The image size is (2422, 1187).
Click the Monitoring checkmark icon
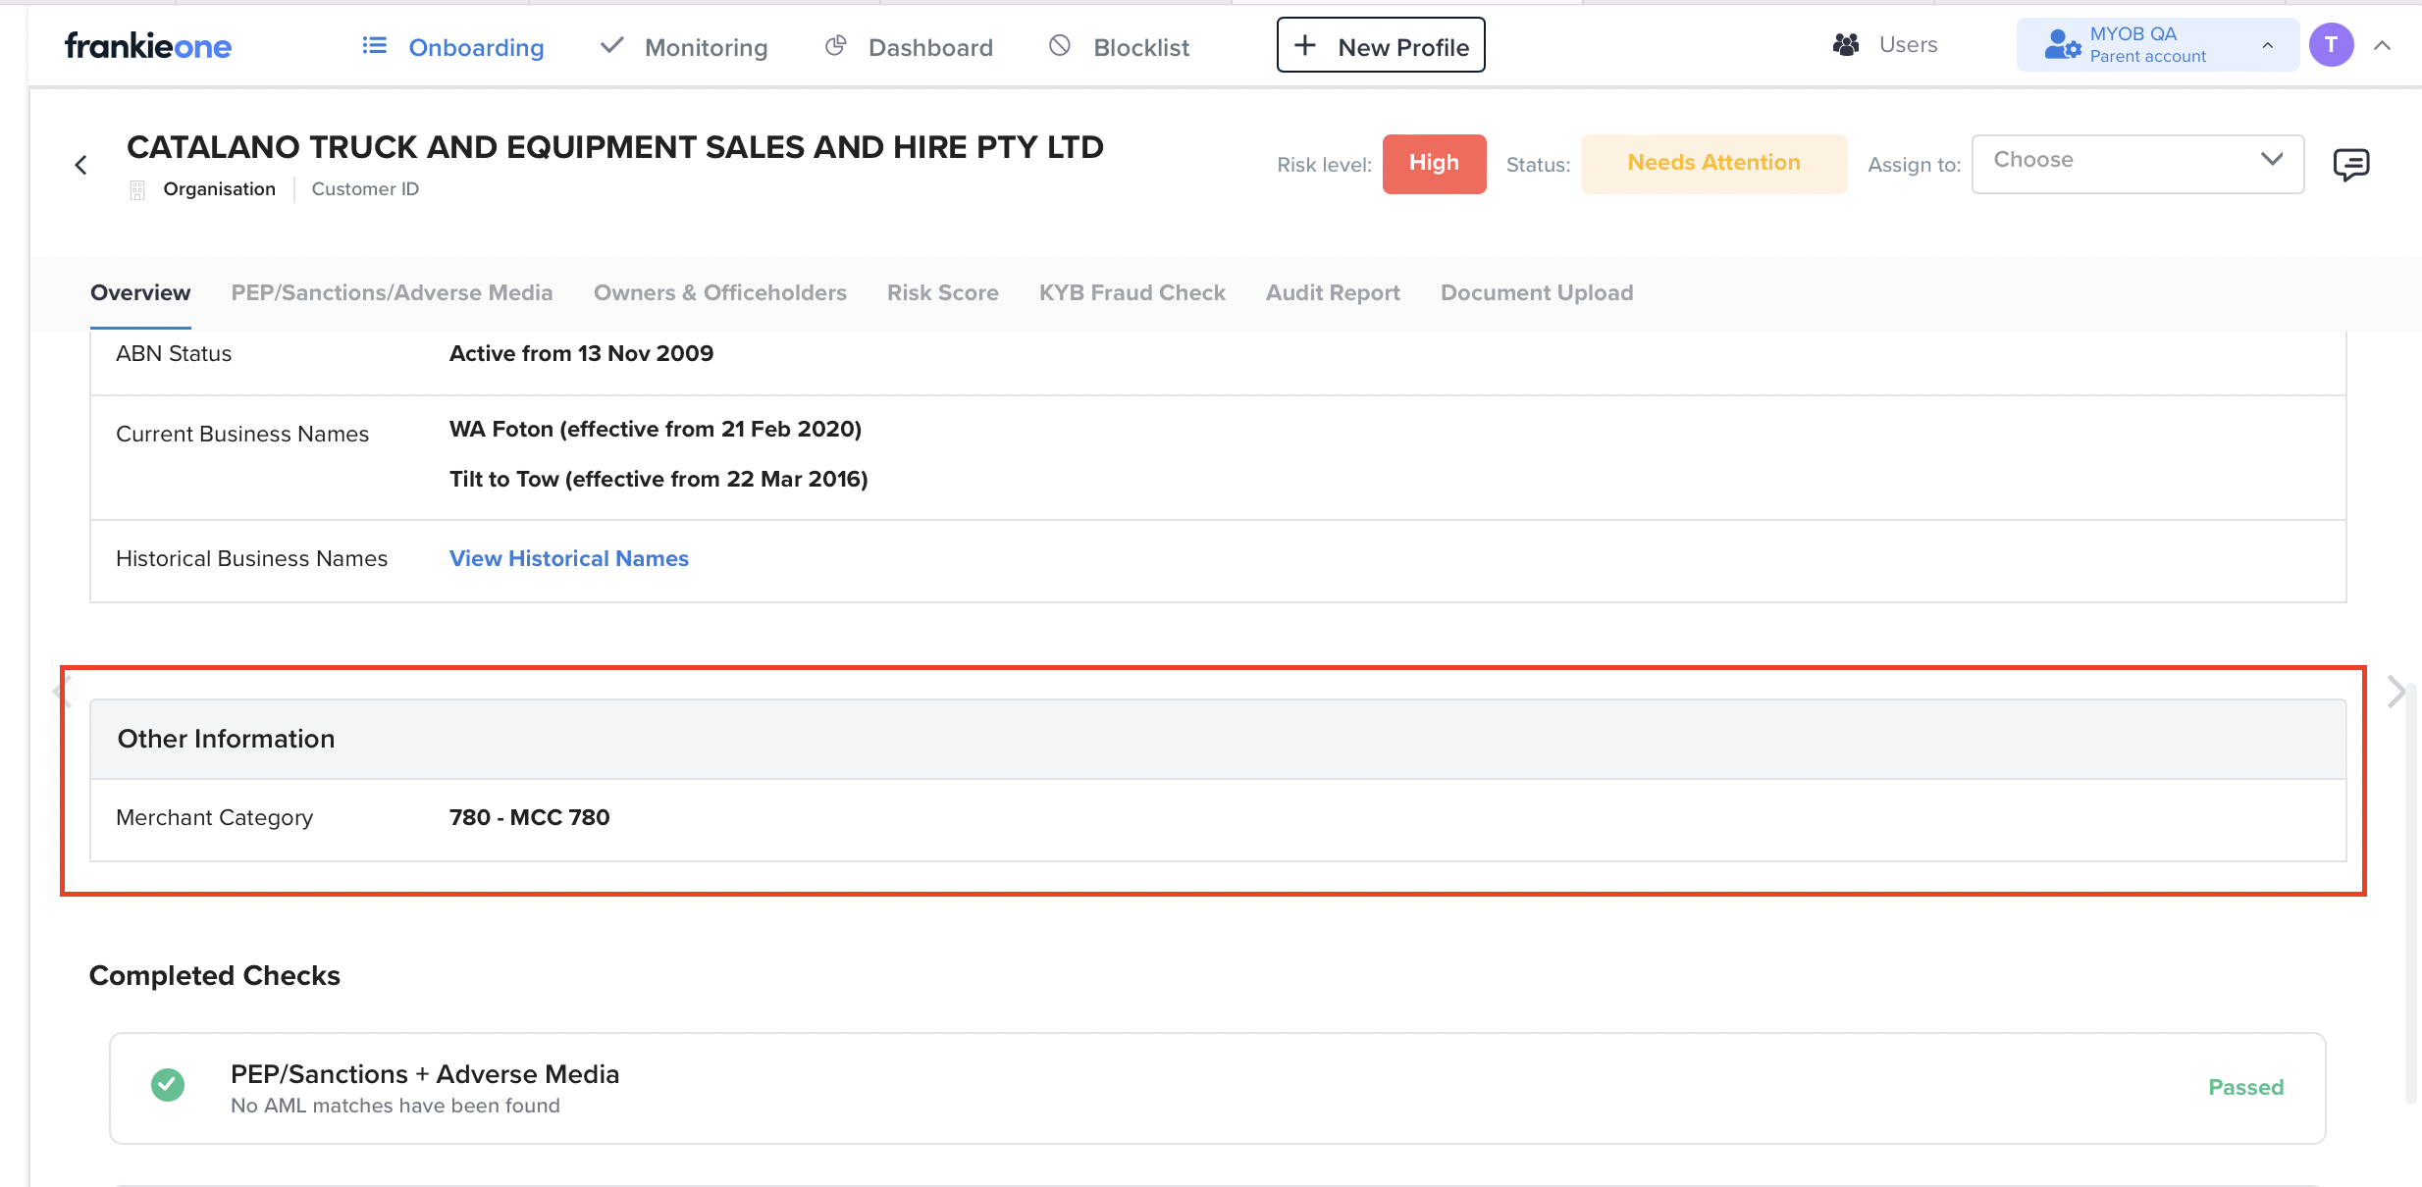coord(611,46)
